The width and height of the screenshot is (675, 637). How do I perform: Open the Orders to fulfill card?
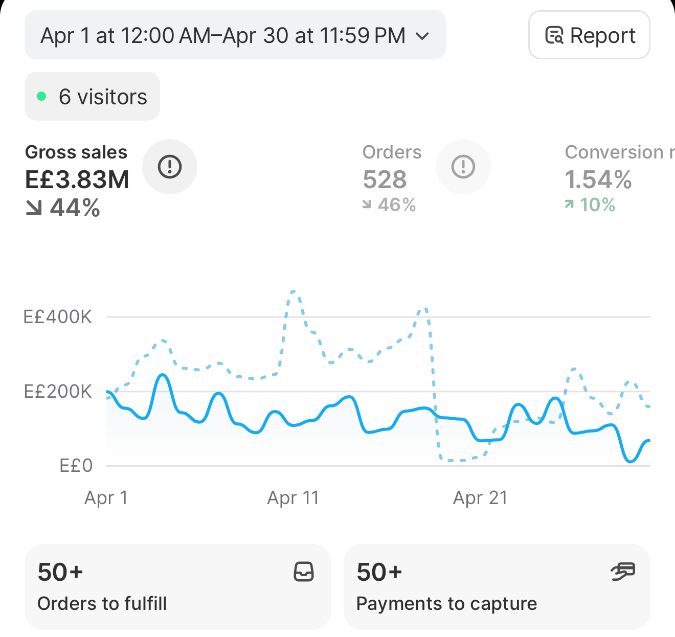tap(177, 587)
